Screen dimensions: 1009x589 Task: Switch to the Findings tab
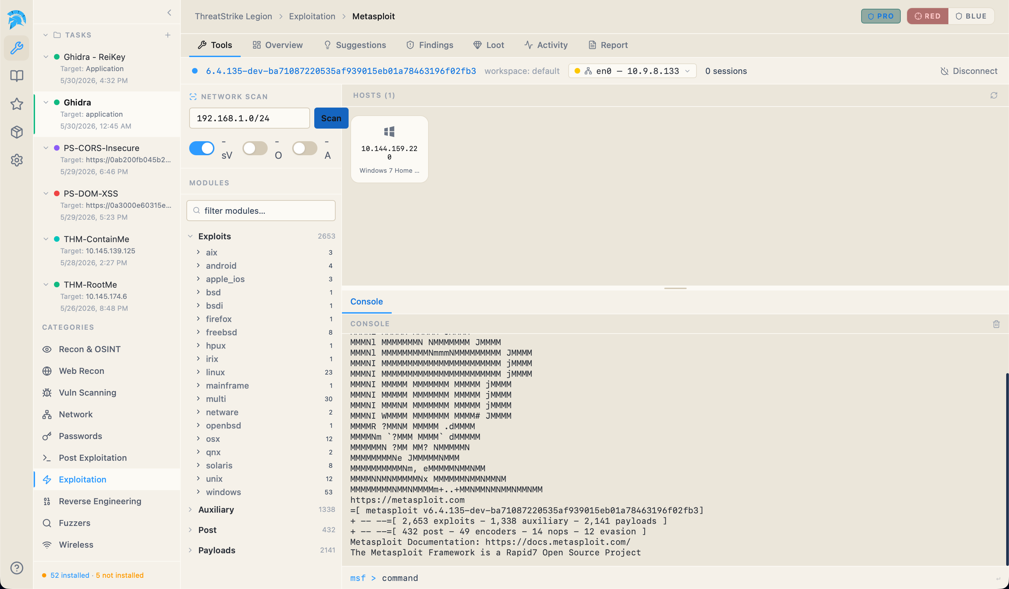pyautogui.click(x=430, y=45)
